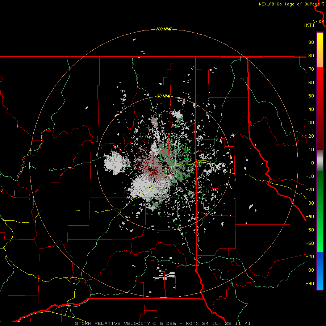Click the [KT] units label

click(x=309, y=25)
